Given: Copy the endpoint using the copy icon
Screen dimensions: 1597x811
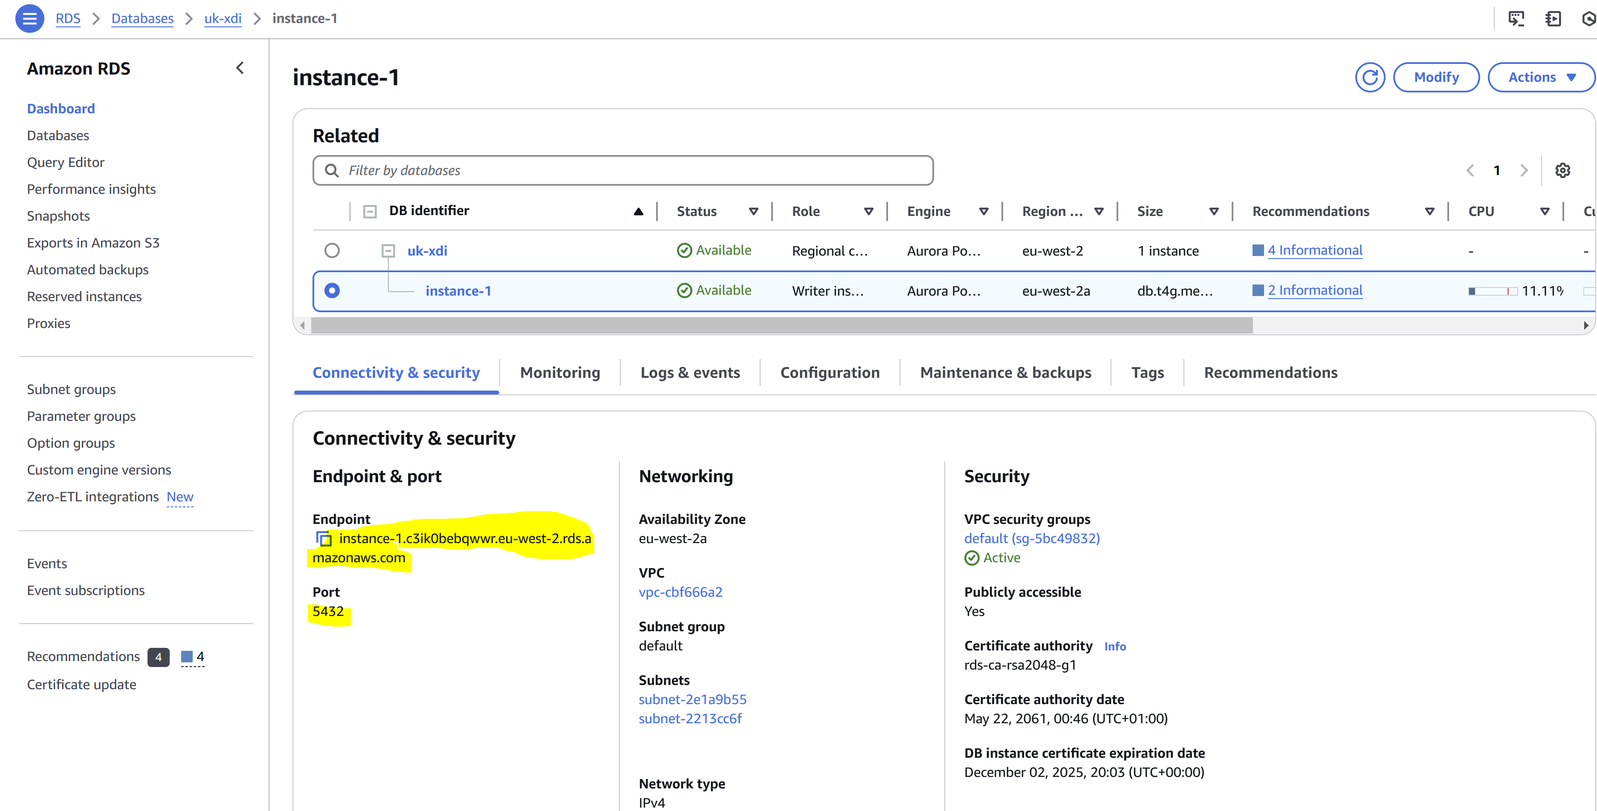Looking at the screenshot, I should (x=324, y=539).
